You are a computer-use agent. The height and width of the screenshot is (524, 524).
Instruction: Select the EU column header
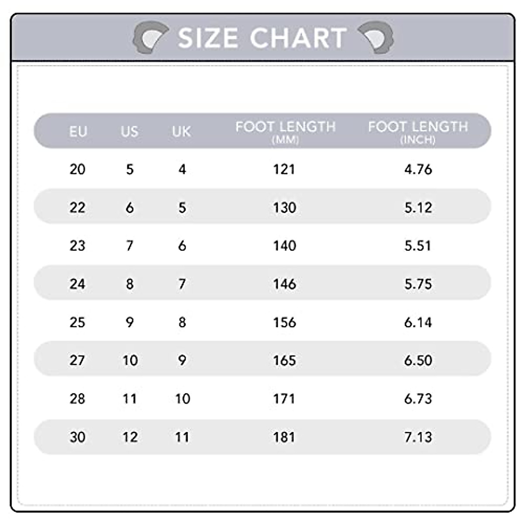coord(78,131)
